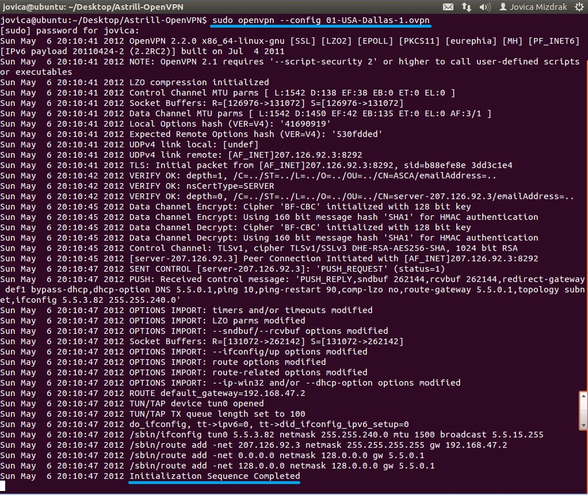
Task: Click the 'Local Options hash (VER=V4)' line
Action: 165,124
